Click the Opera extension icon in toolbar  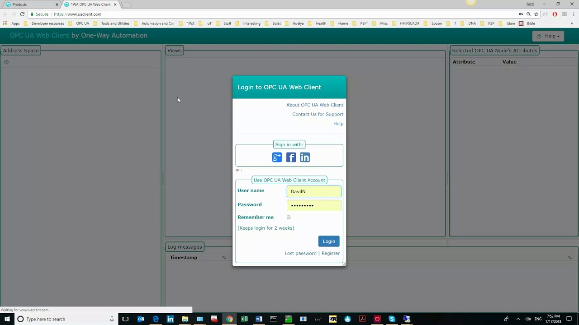(555, 14)
